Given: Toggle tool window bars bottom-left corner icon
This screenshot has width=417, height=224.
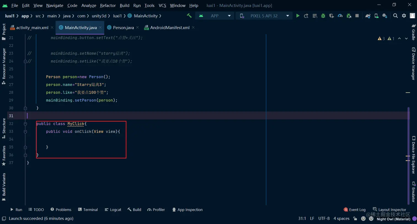Looking at the screenshot, I should [x=4, y=218].
